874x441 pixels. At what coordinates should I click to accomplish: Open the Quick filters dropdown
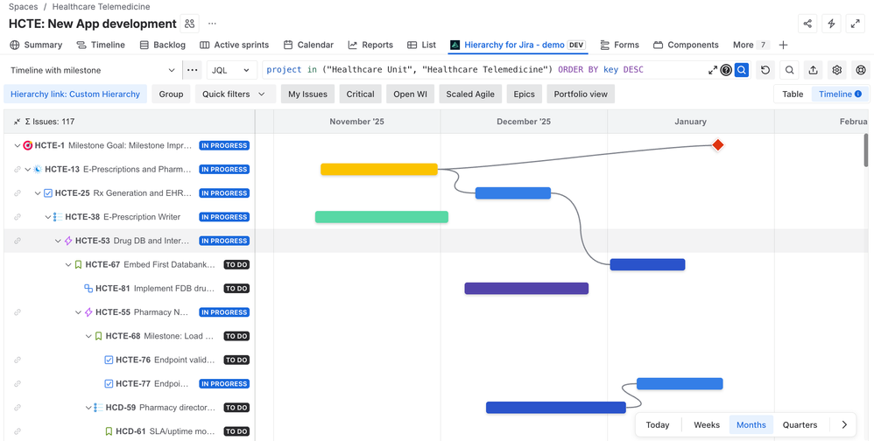pyautogui.click(x=236, y=94)
